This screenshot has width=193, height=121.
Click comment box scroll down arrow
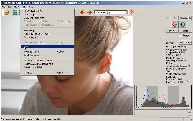[190, 115]
